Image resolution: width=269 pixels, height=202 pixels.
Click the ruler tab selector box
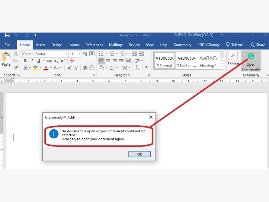2,81
